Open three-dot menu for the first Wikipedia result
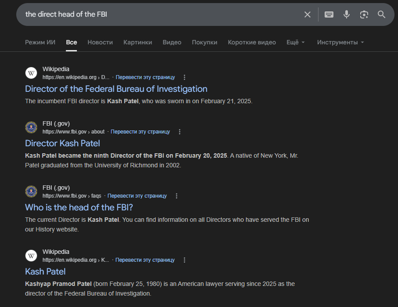Image resolution: width=398 pixels, height=307 pixels. pyautogui.click(x=185, y=77)
